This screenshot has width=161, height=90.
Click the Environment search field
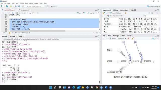[151, 16]
